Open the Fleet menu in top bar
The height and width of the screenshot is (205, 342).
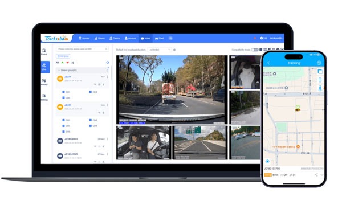click(159, 38)
